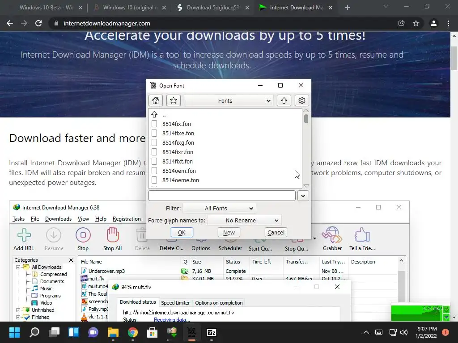Open 7-Zip from the taskbar
Image resolution: width=458 pixels, height=343 pixels.
pos(212,332)
